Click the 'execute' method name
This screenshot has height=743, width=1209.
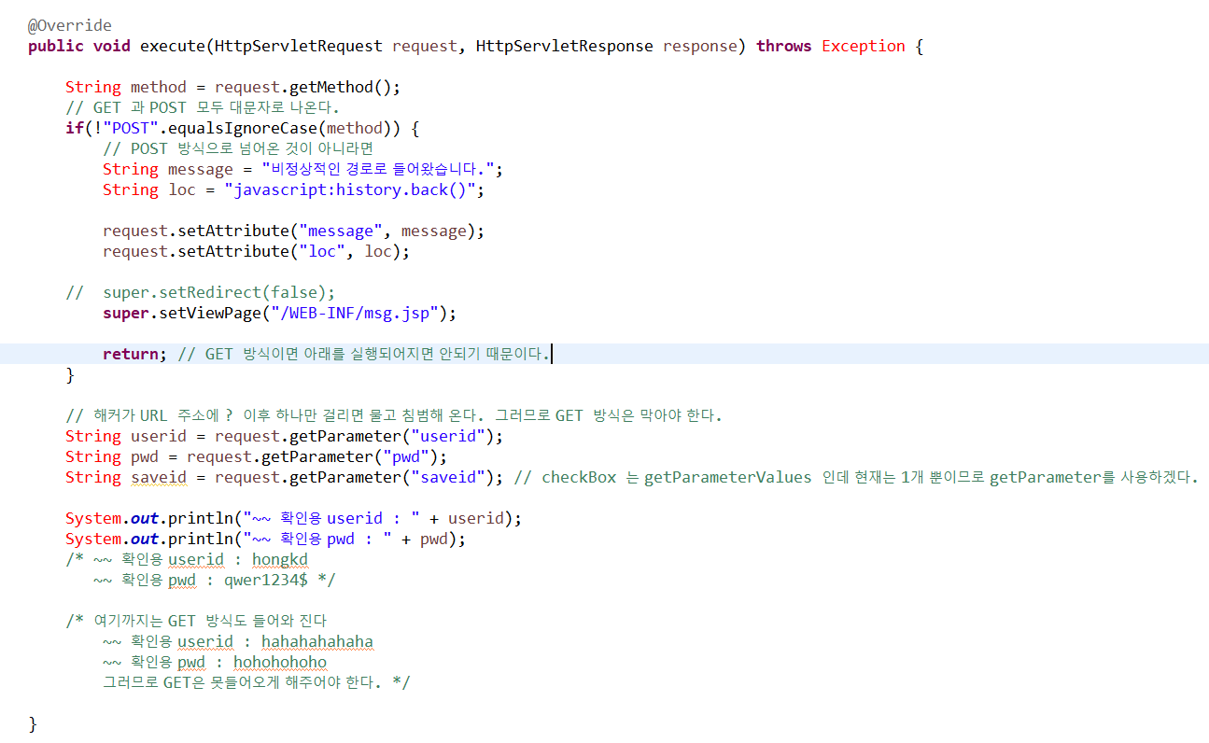click(x=173, y=46)
